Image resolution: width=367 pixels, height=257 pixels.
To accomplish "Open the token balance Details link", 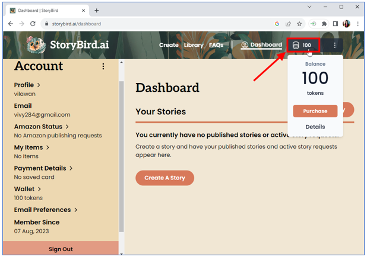I will point(315,127).
